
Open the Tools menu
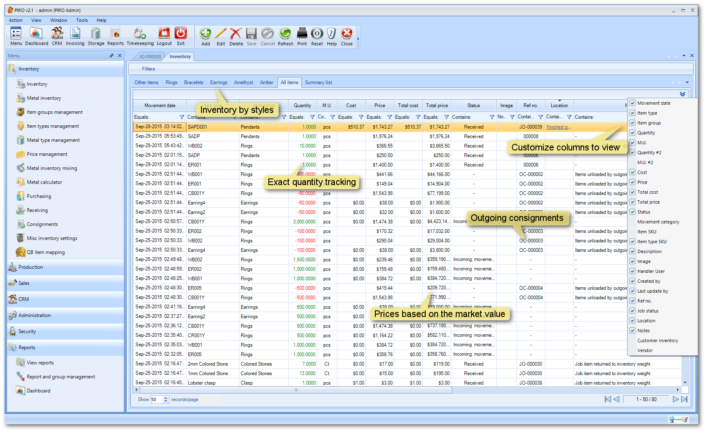(82, 20)
